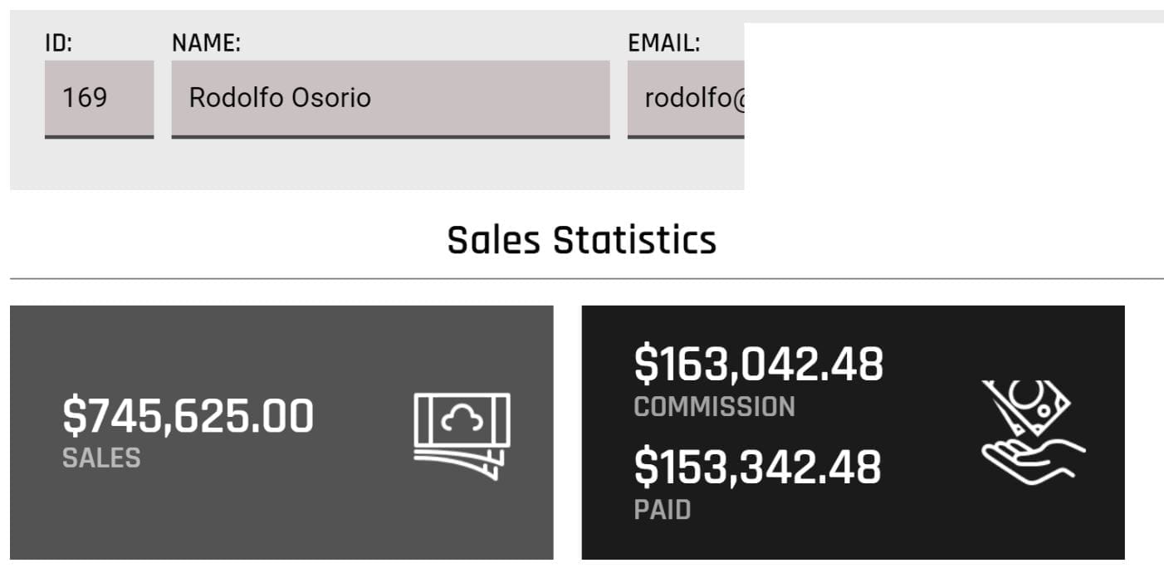The width and height of the screenshot is (1164, 568).
Task: Click the EMAIL: field label
Action: click(x=664, y=43)
